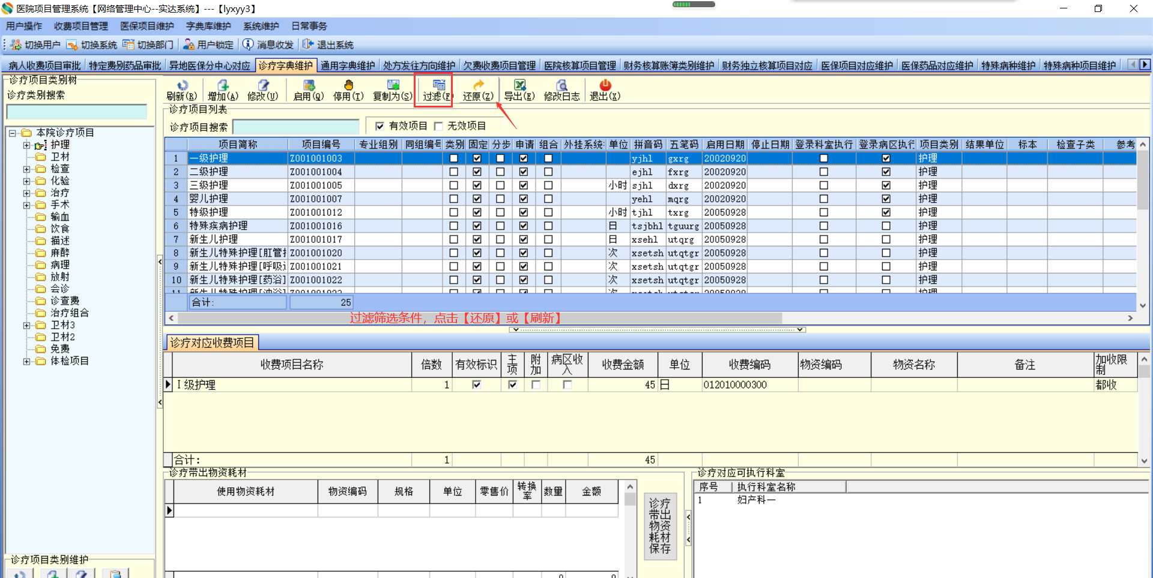This screenshot has width=1153, height=578.
Task: Switch to the 医保药品对应维护 tab
Action: 937,65
